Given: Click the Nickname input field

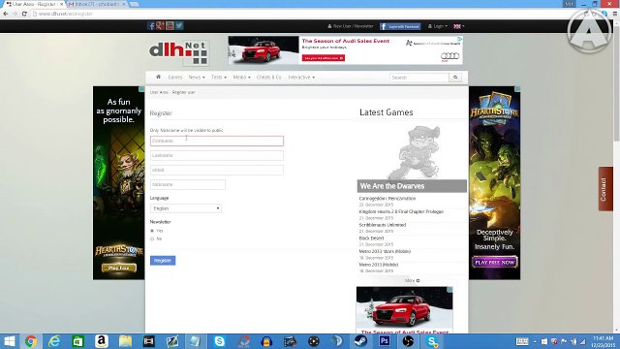Looking at the screenshot, I should pyautogui.click(x=187, y=184).
